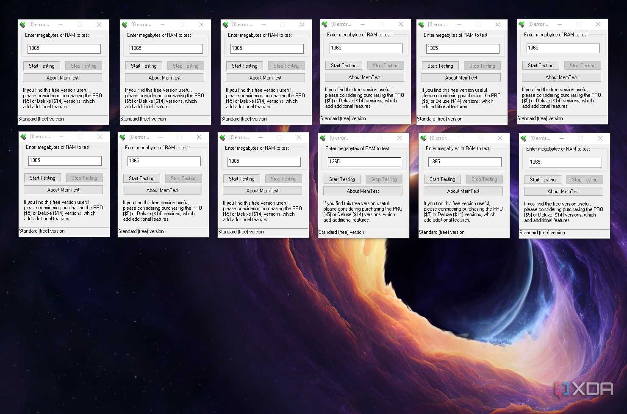Open About MemTest in third bottom-row window

(x=262, y=191)
